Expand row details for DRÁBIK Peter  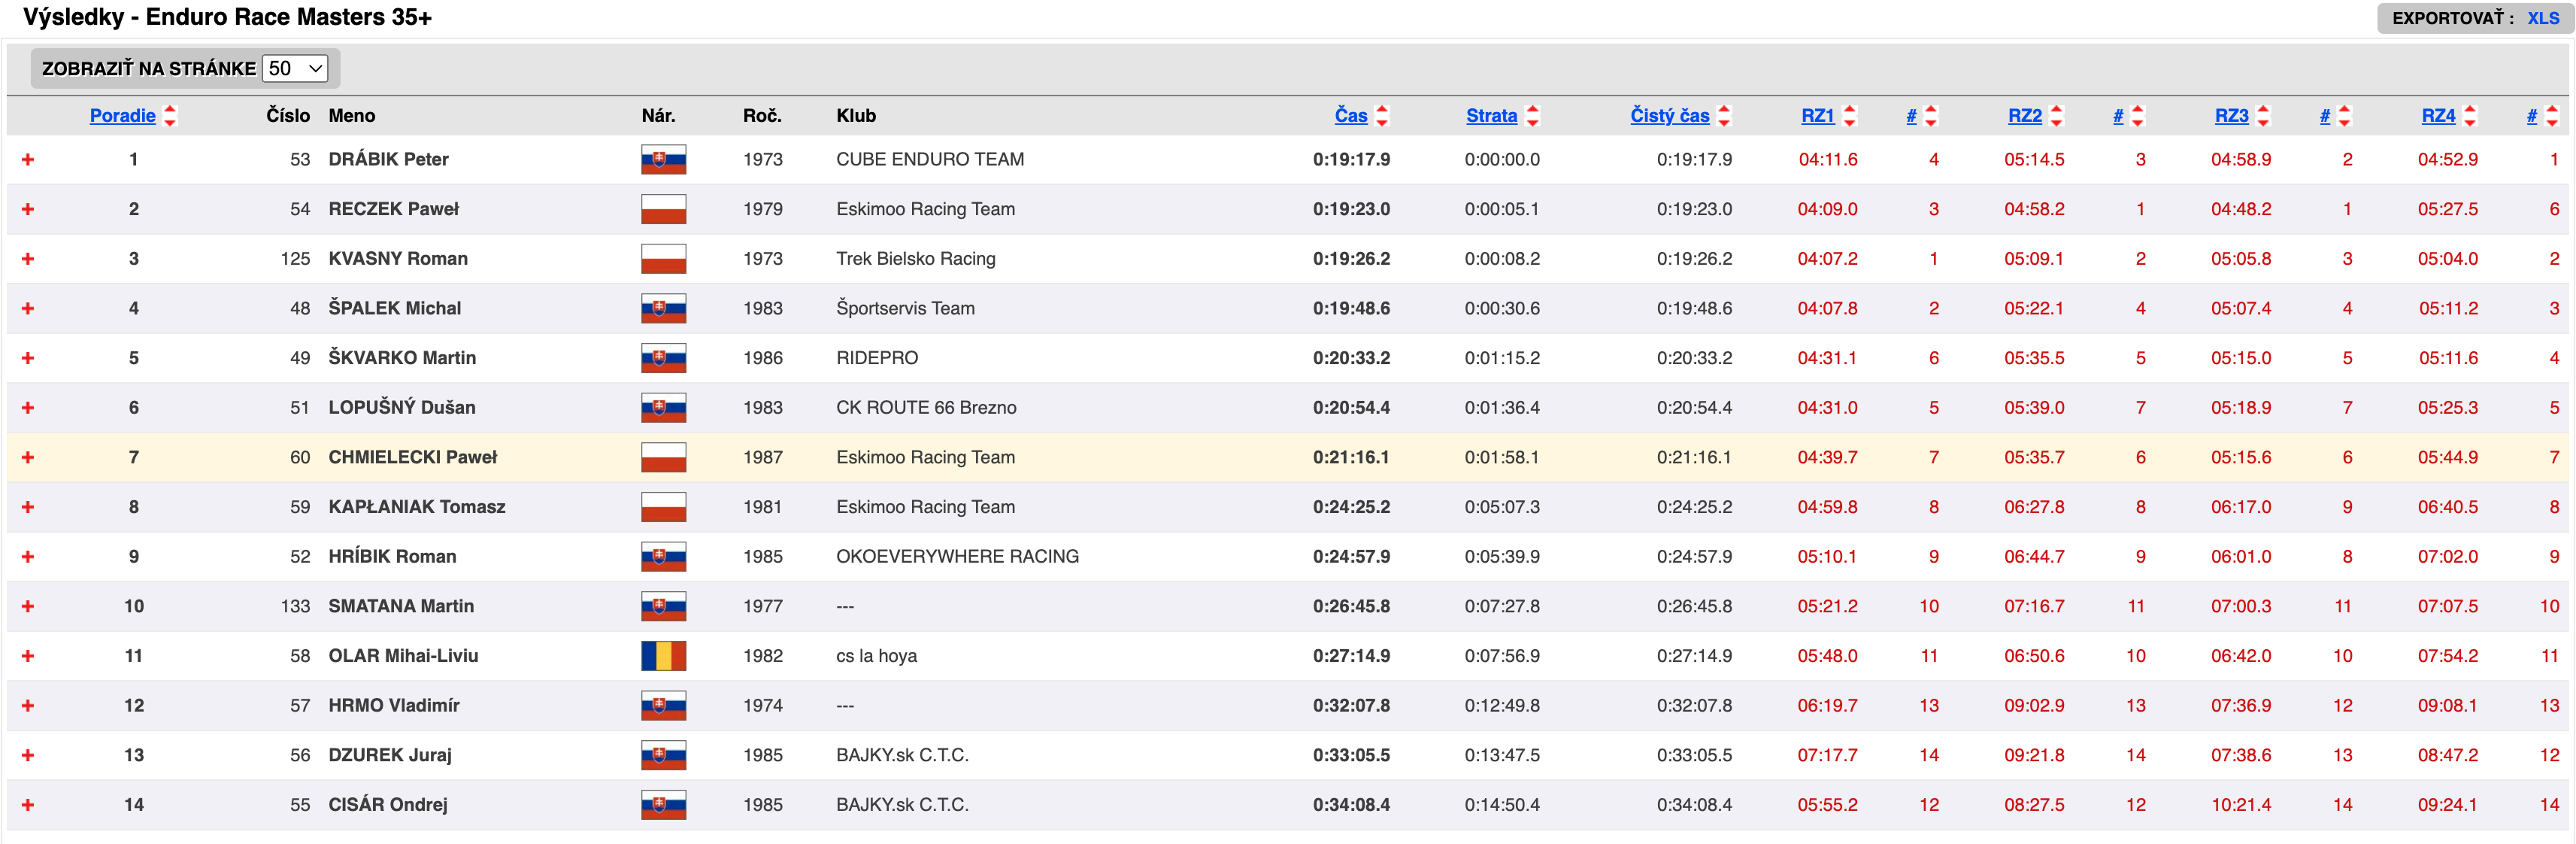28,159
